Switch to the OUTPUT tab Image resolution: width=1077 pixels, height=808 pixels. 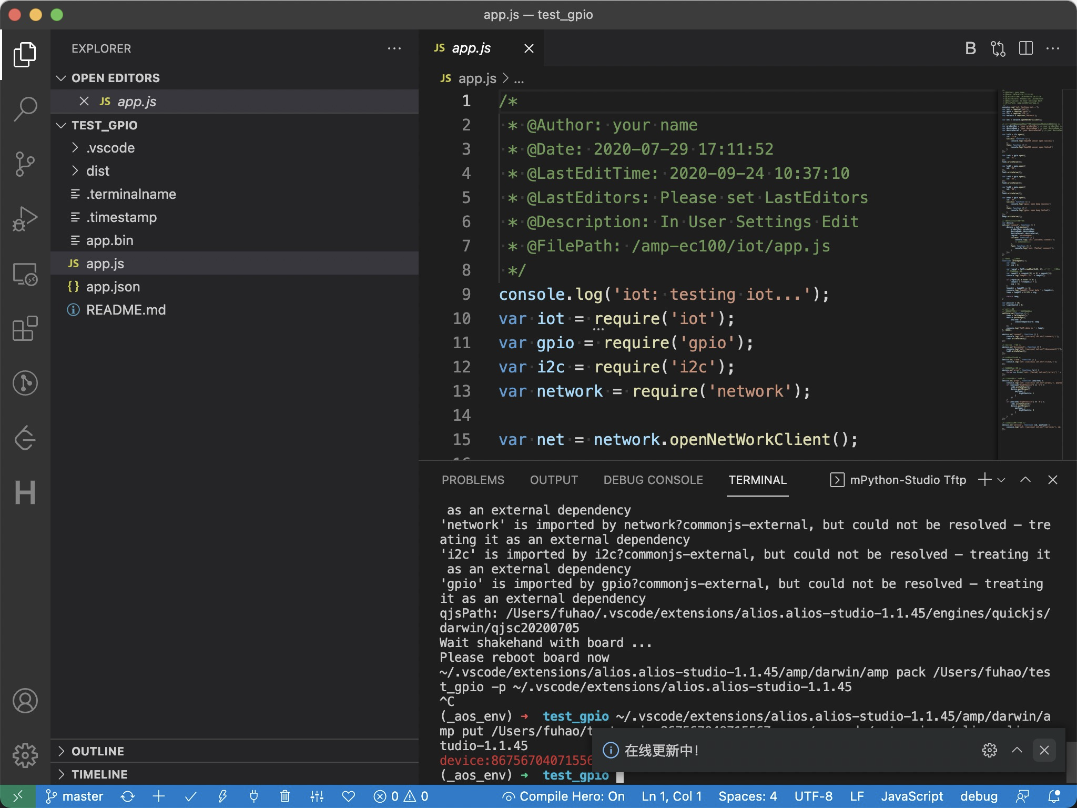coord(554,480)
